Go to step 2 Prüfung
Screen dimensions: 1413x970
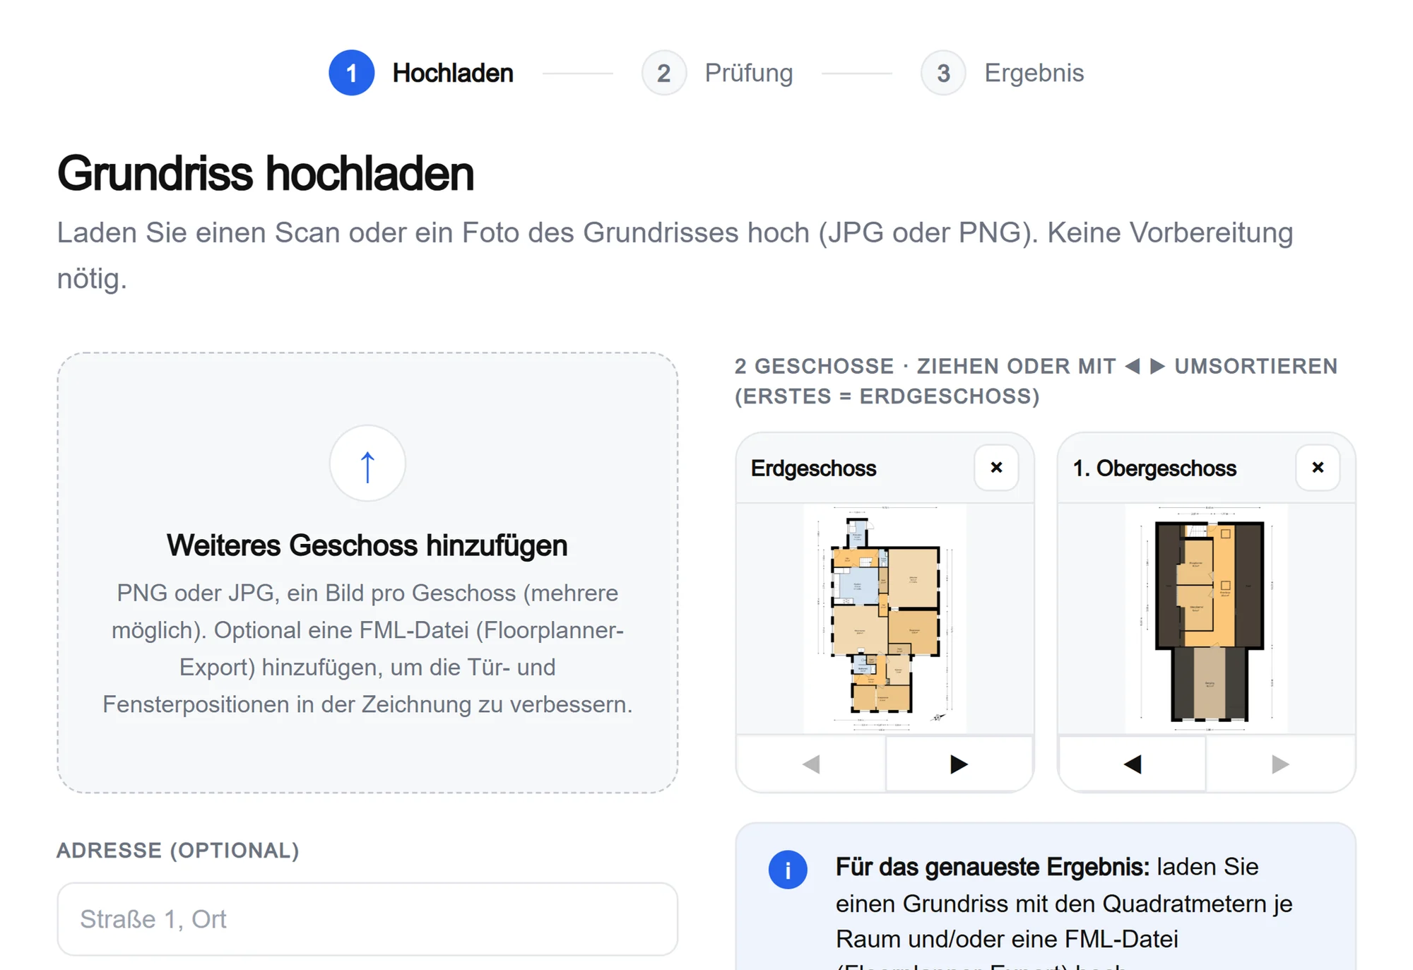point(717,73)
